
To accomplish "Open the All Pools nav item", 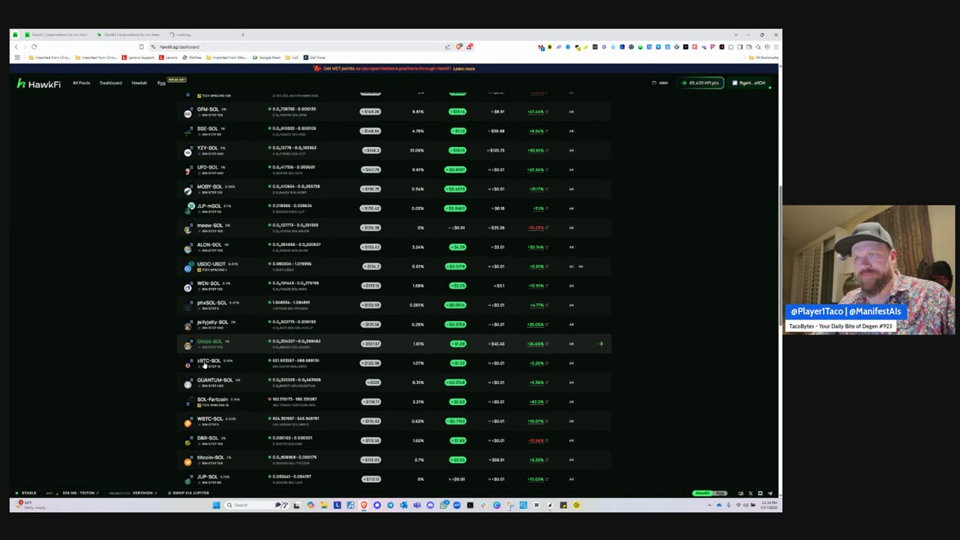I will point(81,82).
